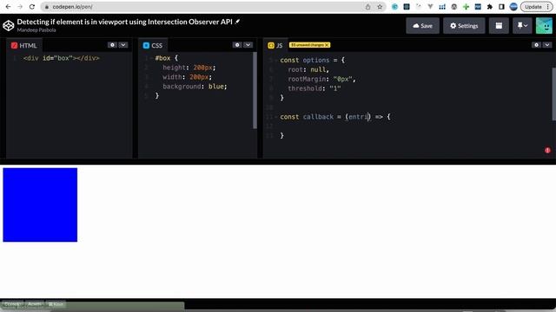This screenshot has height=312, width=556.
Task: Click the browser forward arrow
Action: click(20, 7)
